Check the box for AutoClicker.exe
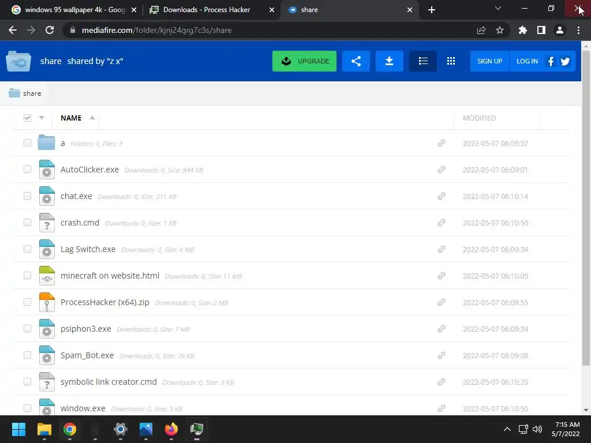Viewport: 591px width, 443px height. click(x=27, y=169)
